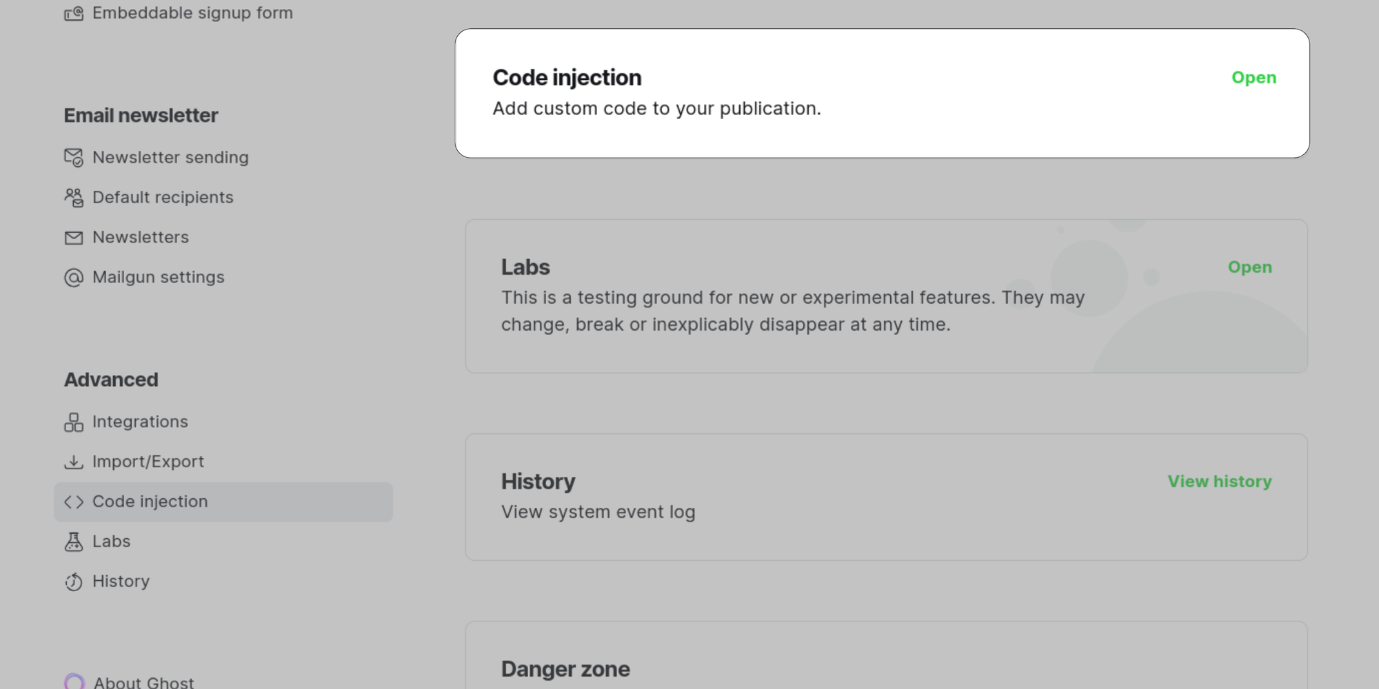Click the Import/Export download icon
1379x689 pixels.
click(74, 462)
